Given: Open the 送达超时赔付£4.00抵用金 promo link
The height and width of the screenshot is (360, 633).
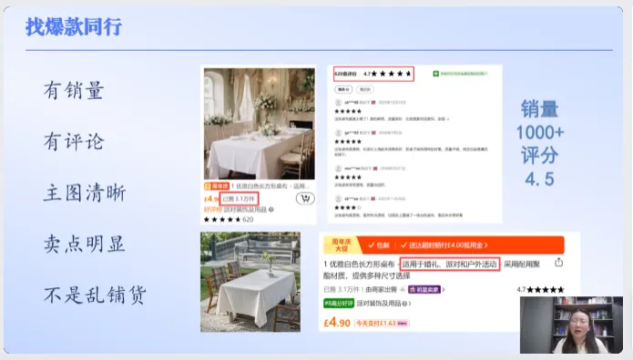Looking at the screenshot, I should coord(444,245).
